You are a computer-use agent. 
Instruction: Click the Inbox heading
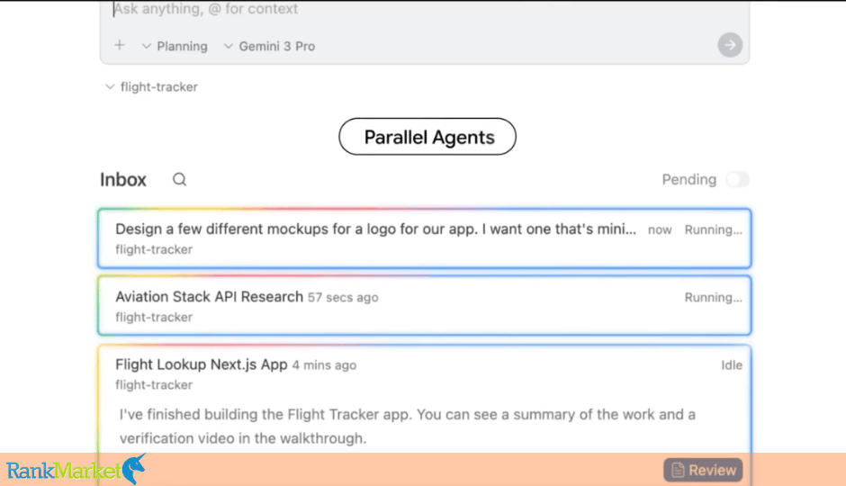click(x=123, y=180)
